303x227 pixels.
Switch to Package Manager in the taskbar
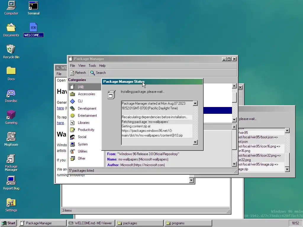click(x=43, y=223)
